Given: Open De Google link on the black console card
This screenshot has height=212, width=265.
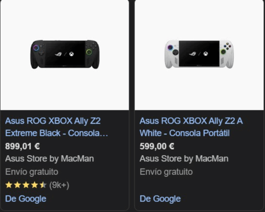Looking at the screenshot, I should (x=26, y=199).
